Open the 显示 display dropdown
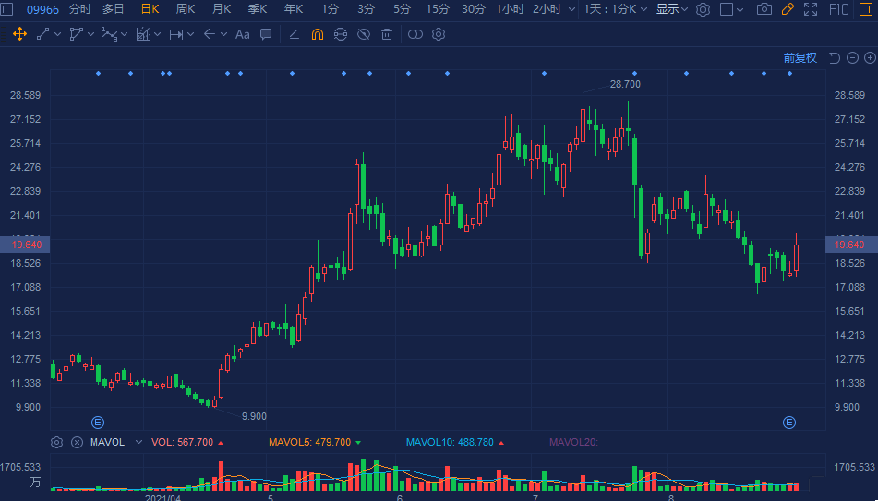 tap(671, 9)
